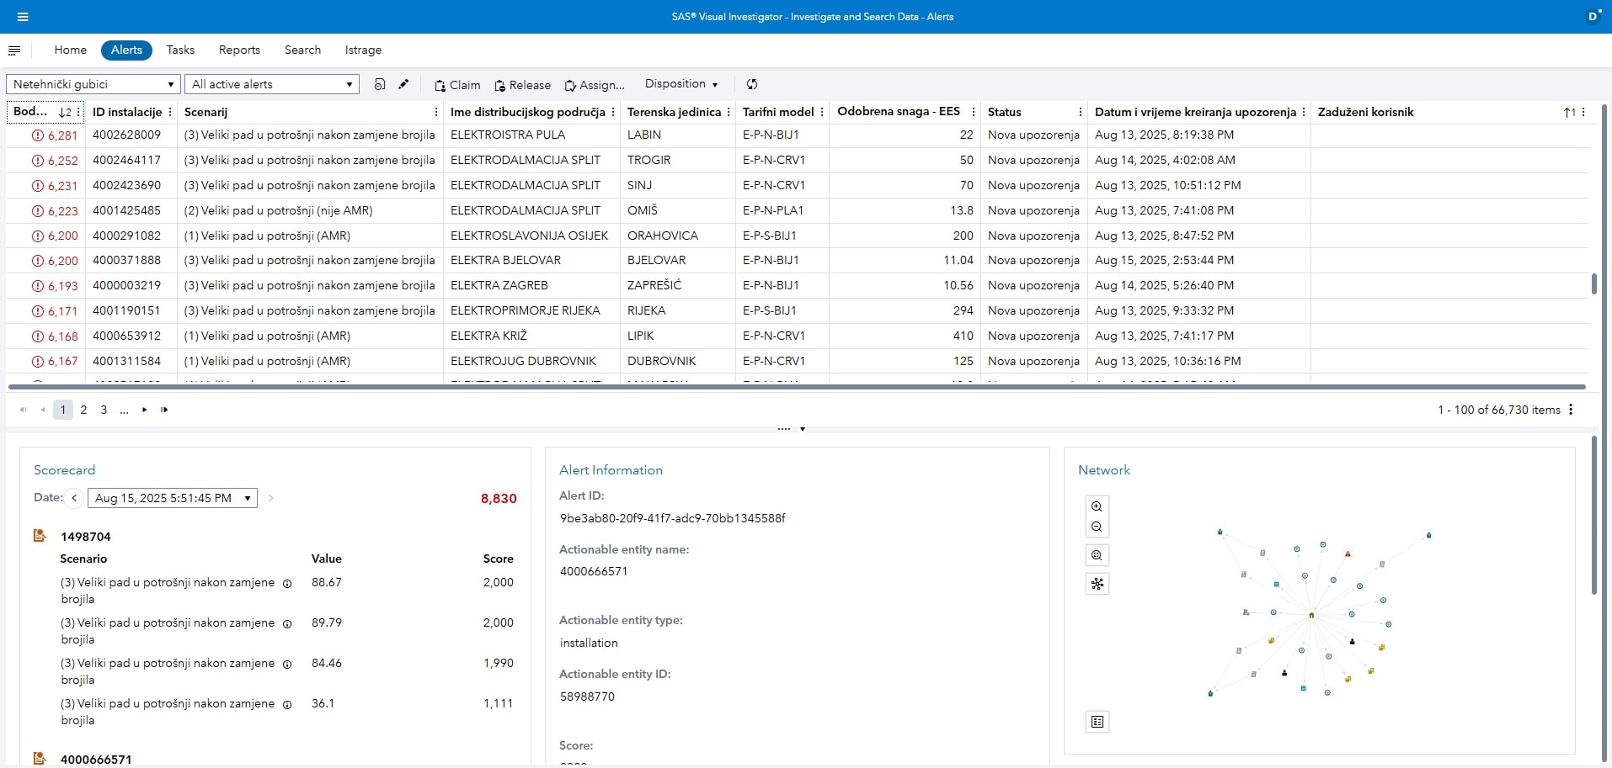
Task: Switch to the Tasks tab
Action: tap(180, 50)
